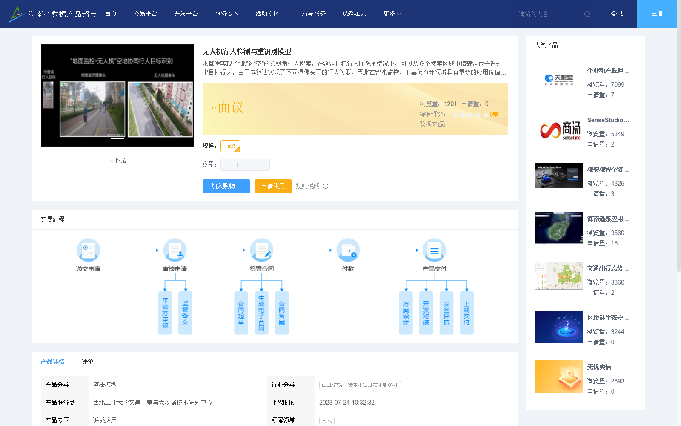
Task: Click the 加入购物车 button
Action: pos(226,186)
